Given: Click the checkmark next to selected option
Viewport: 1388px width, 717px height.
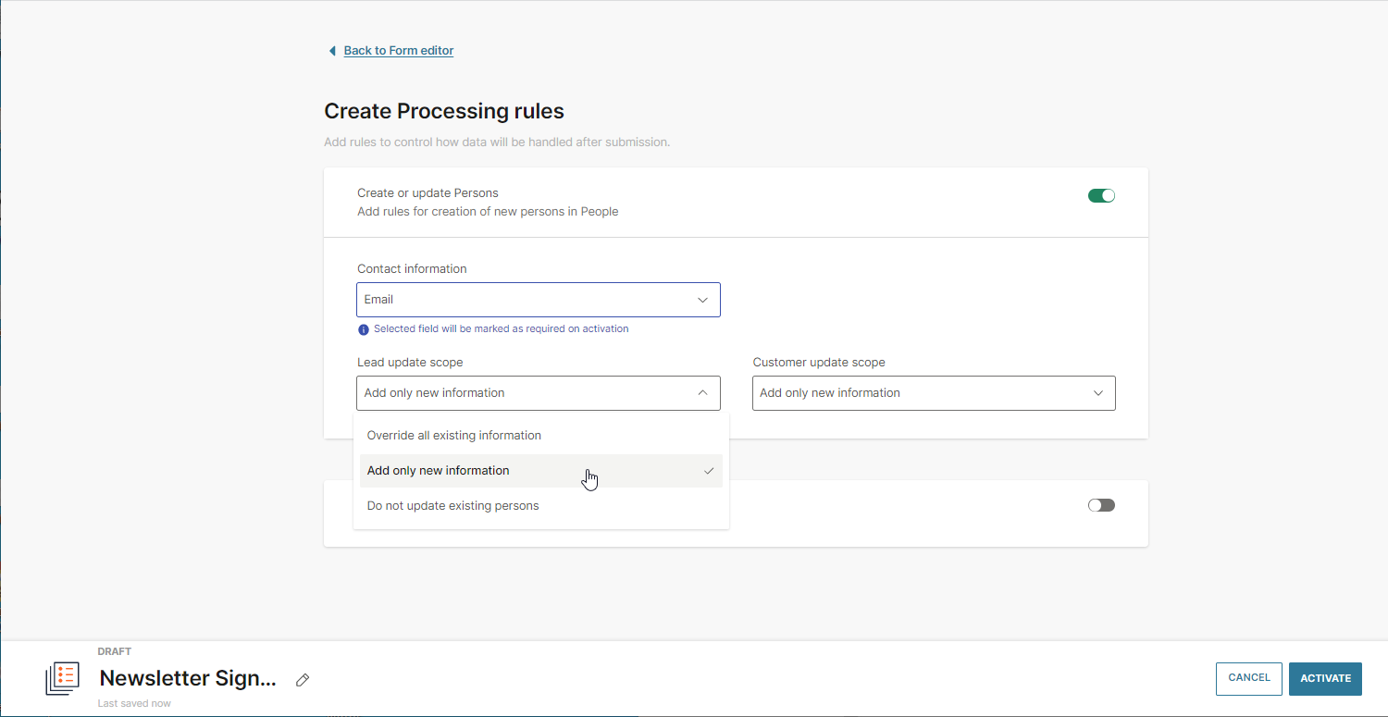Looking at the screenshot, I should [x=709, y=471].
